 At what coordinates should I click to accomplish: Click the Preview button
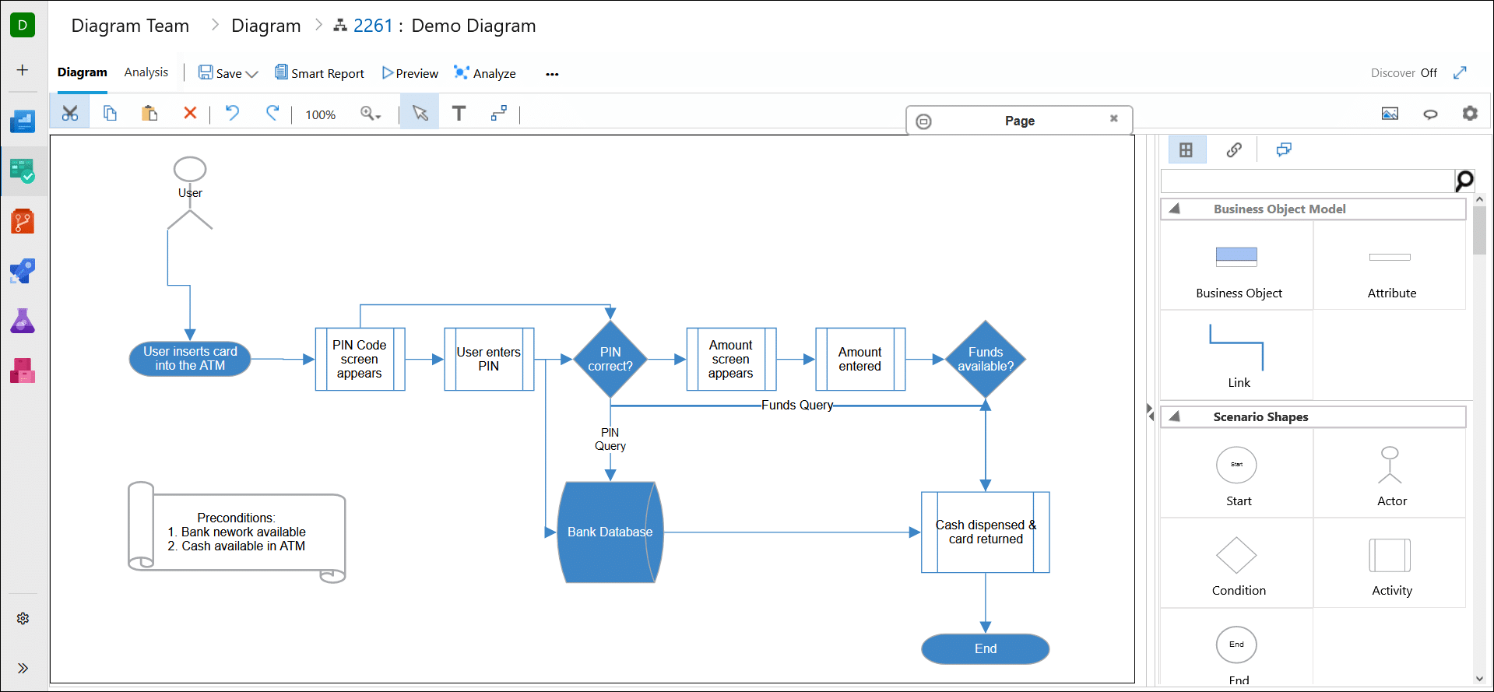[410, 73]
